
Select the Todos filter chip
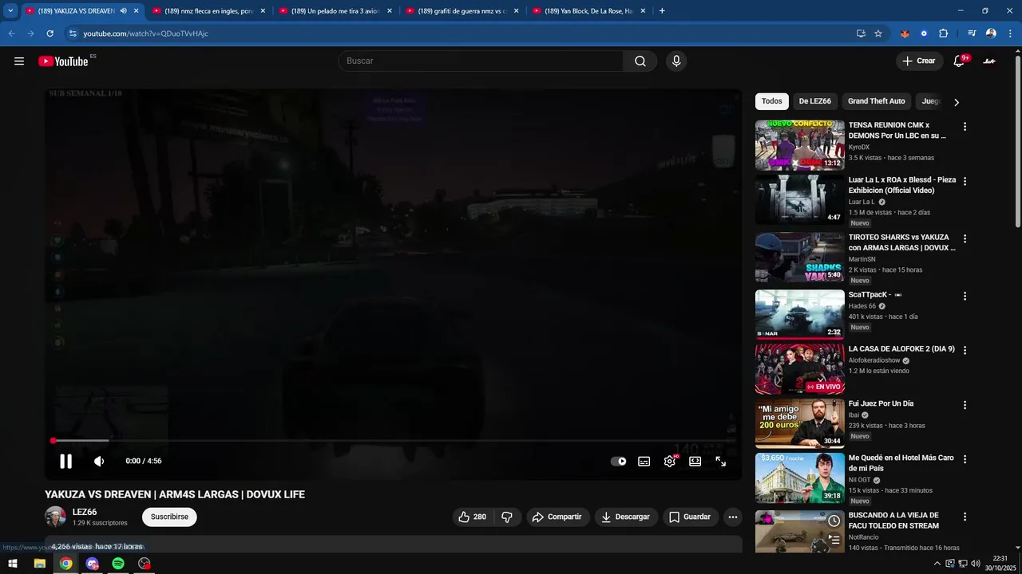pyautogui.click(x=772, y=101)
